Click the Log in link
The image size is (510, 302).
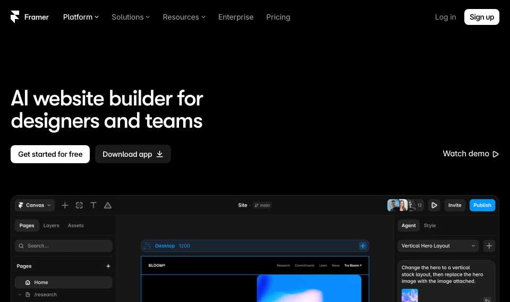(445, 17)
